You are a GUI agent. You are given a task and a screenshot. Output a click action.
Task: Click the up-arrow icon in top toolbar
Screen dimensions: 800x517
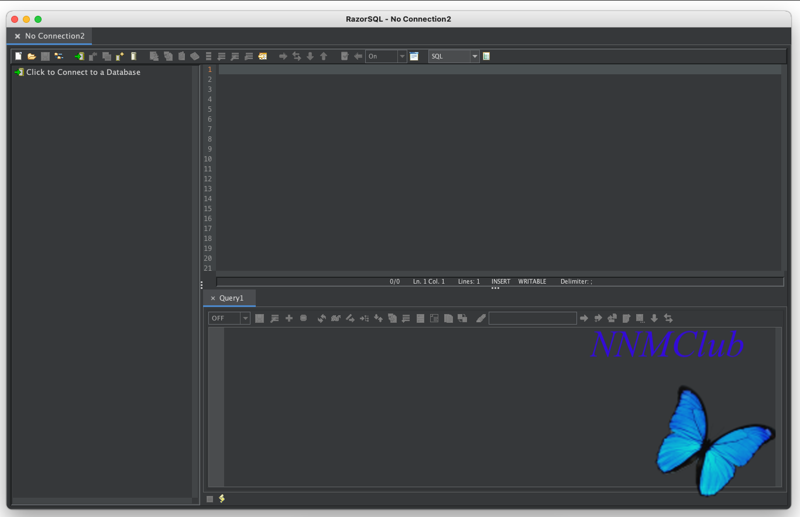[324, 56]
